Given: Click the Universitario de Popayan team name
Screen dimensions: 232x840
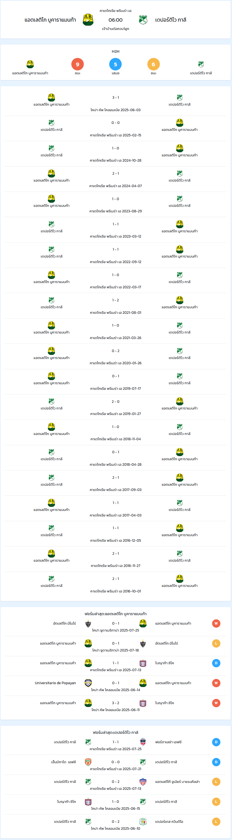Looking at the screenshot, I should [x=55, y=683].
